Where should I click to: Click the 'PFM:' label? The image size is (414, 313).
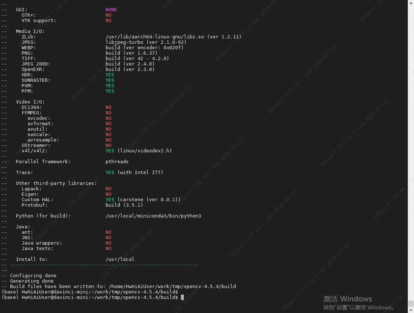[x=27, y=91]
